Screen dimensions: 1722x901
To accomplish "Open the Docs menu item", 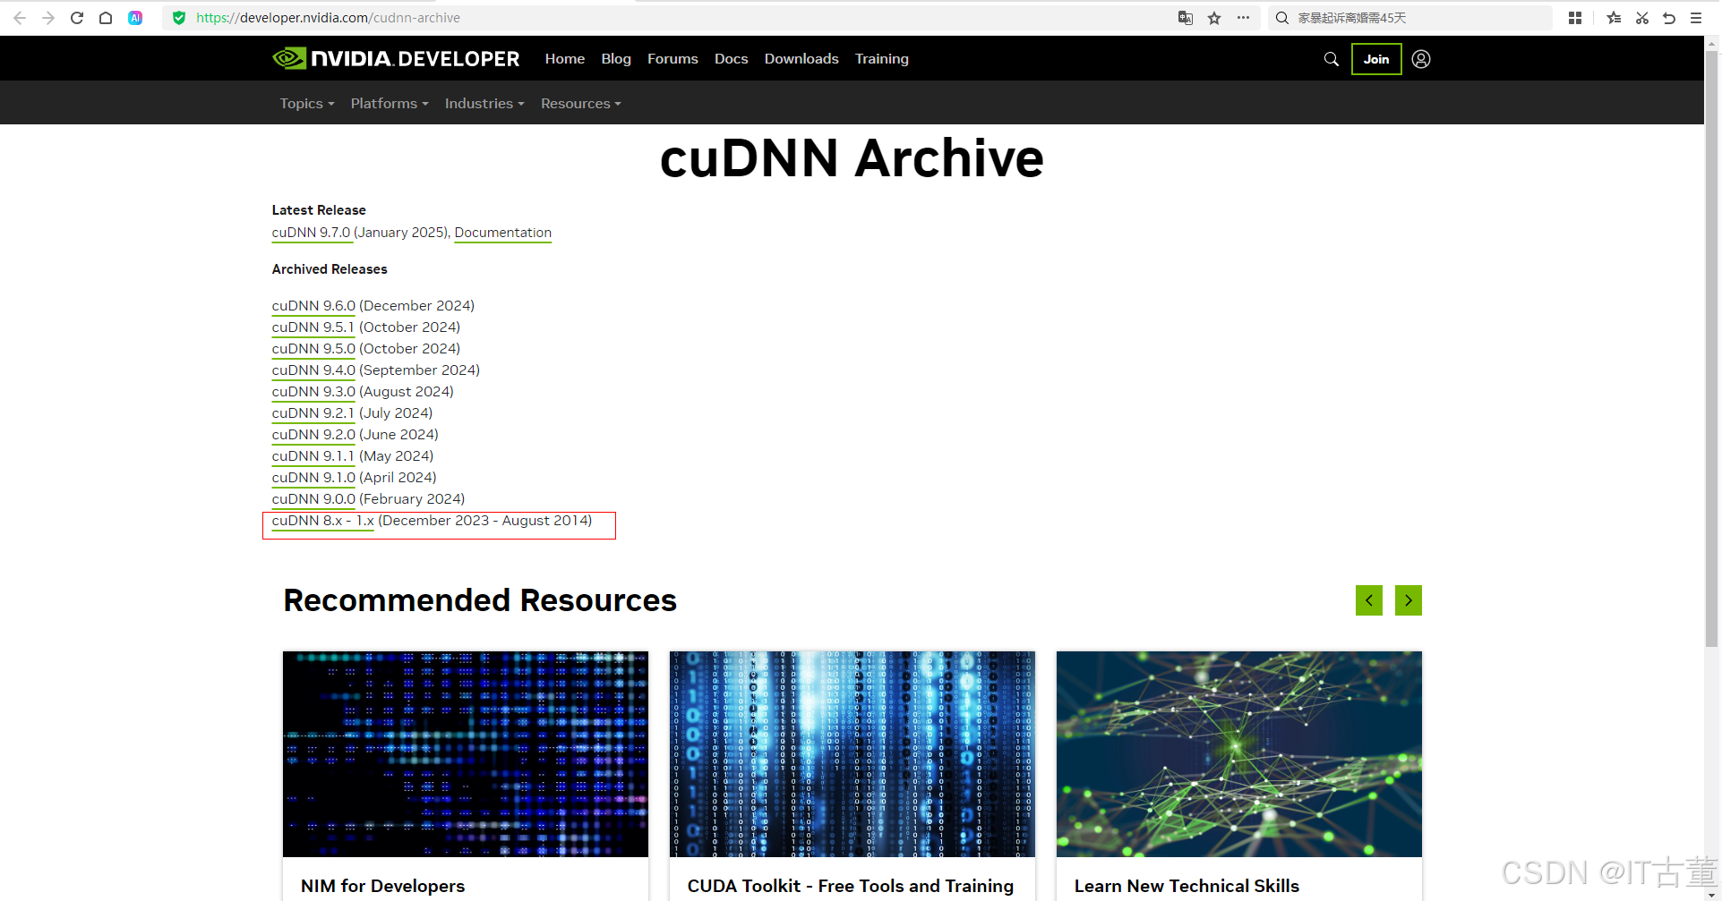I will (x=731, y=59).
